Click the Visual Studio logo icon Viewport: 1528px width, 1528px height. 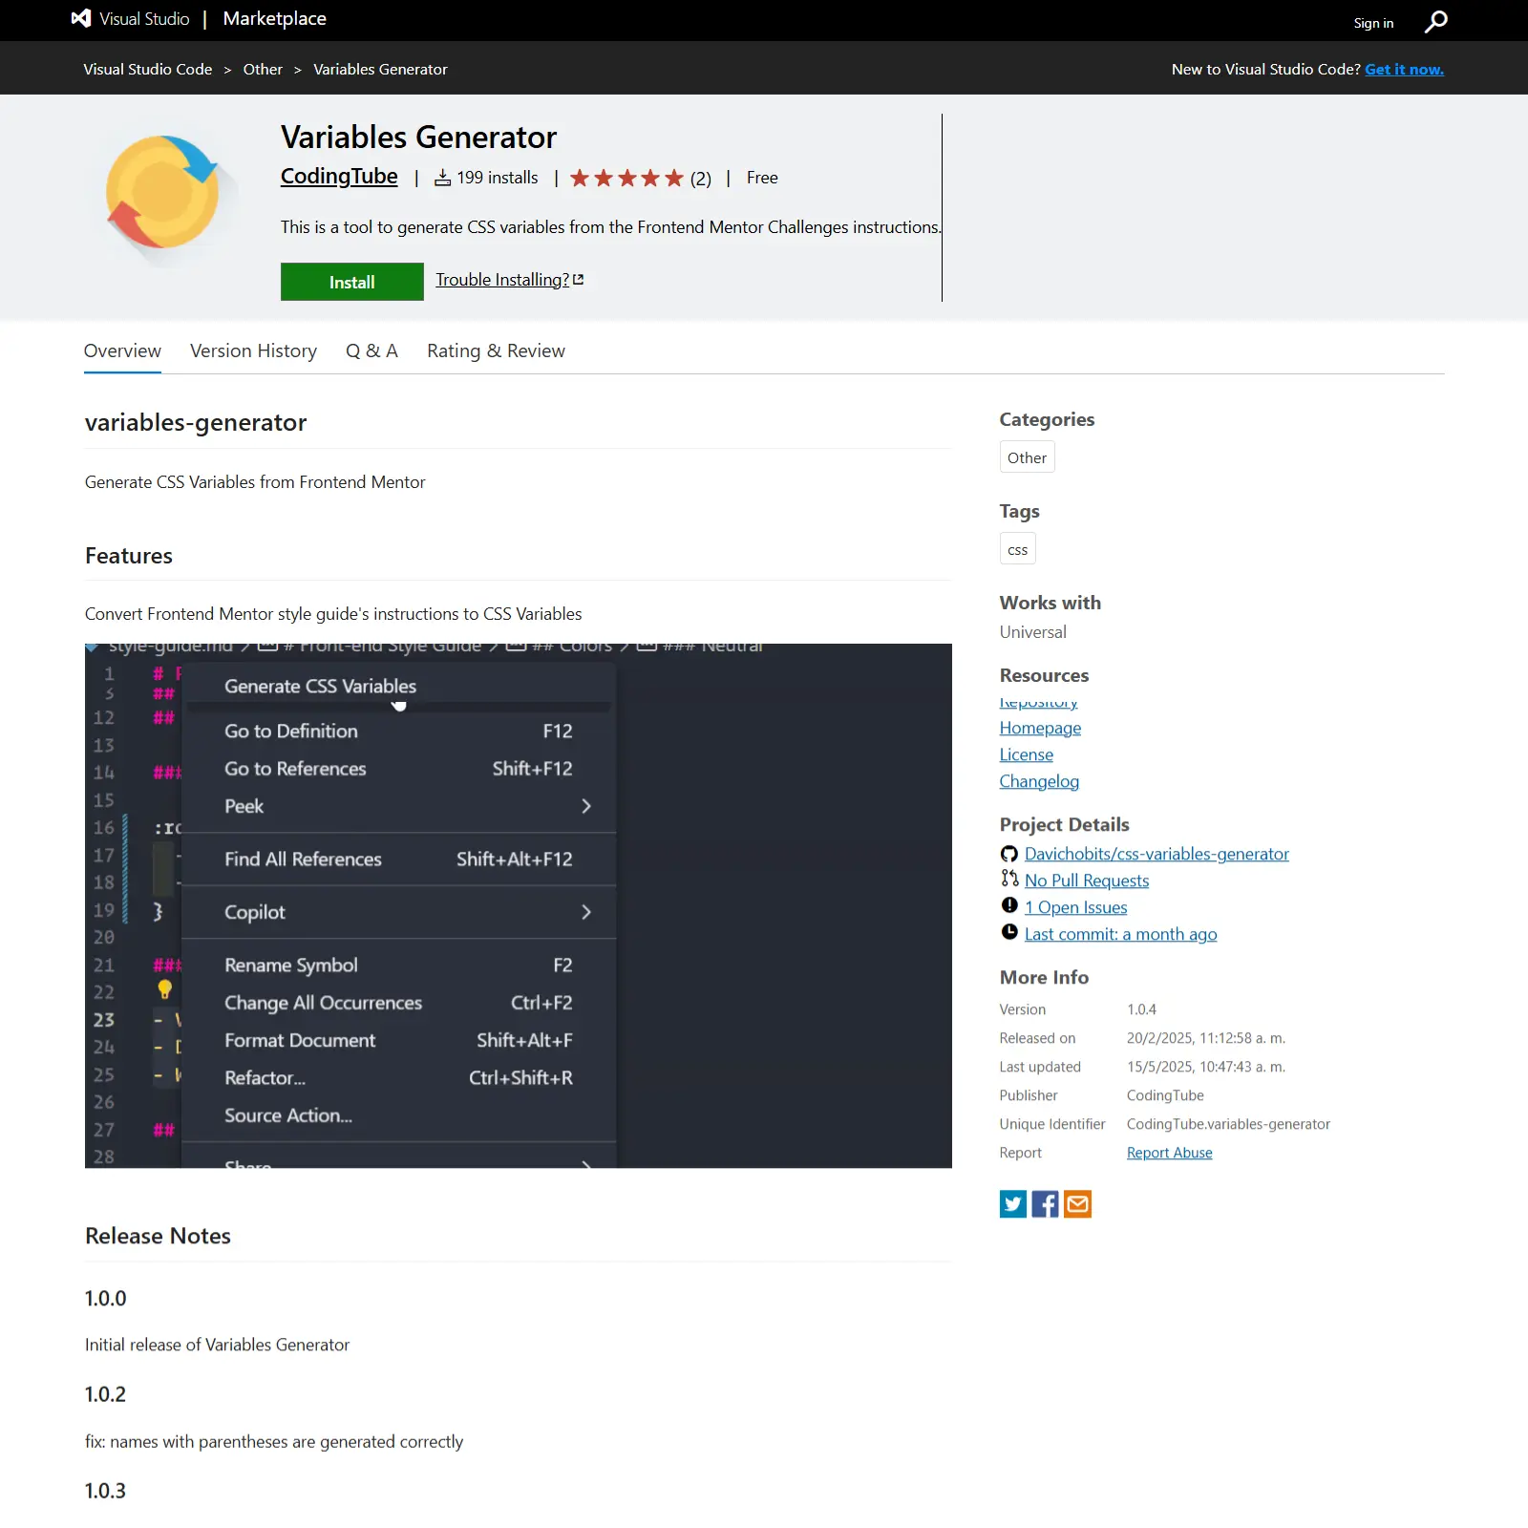80,18
